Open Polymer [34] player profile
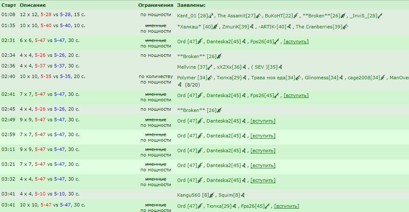 (192, 78)
